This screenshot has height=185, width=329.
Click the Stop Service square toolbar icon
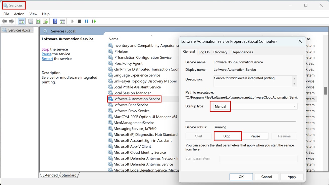79,21
